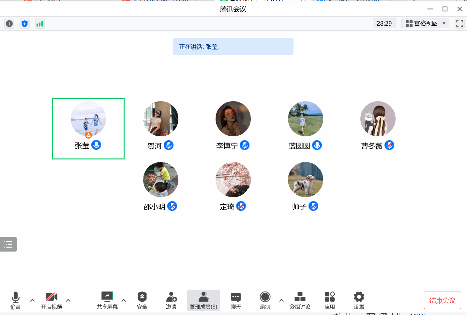The width and height of the screenshot is (467, 315).
Task: Click the name label 定琦
Action: coord(227,207)
